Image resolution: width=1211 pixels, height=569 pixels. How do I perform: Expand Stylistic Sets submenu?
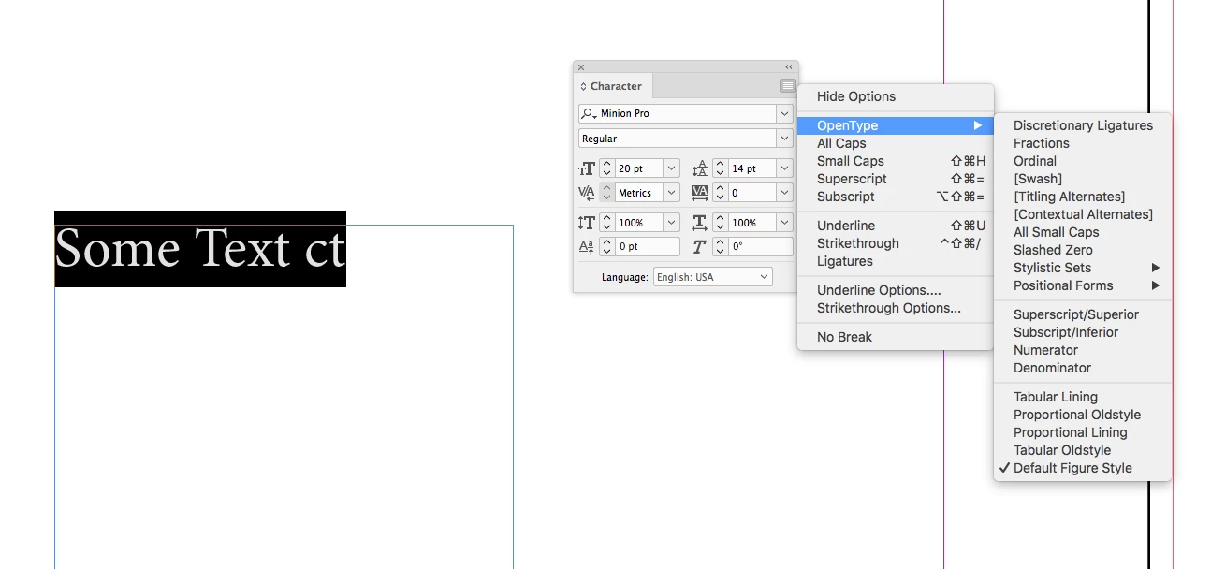pyautogui.click(x=1082, y=268)
